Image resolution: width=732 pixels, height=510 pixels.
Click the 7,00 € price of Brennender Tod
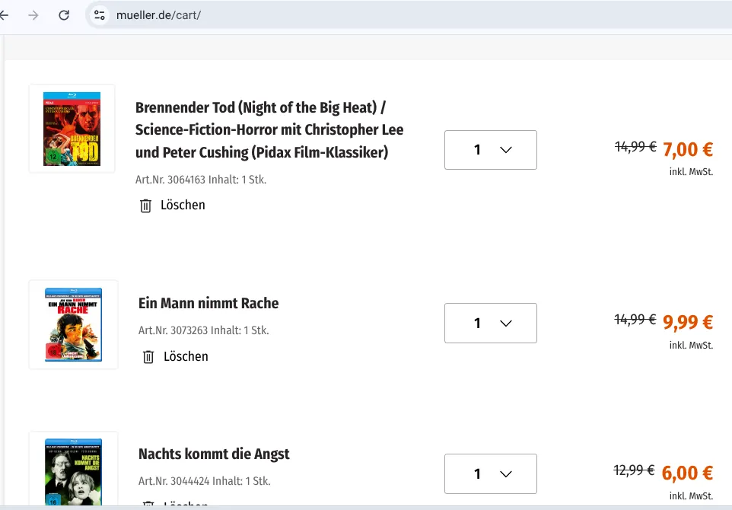[687, 149]
